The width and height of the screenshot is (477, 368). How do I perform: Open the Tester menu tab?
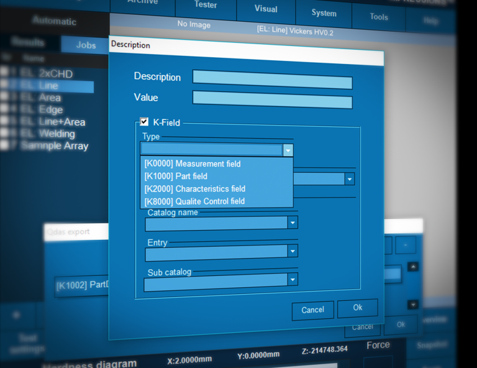coord(206,4)
